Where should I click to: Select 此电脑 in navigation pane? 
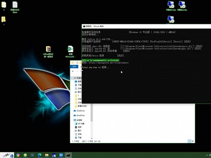(78, 120)
